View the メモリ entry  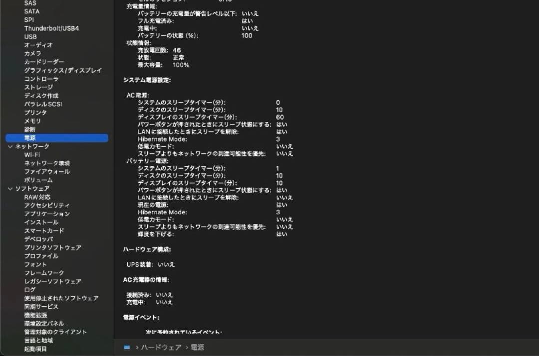coord(33,121)
